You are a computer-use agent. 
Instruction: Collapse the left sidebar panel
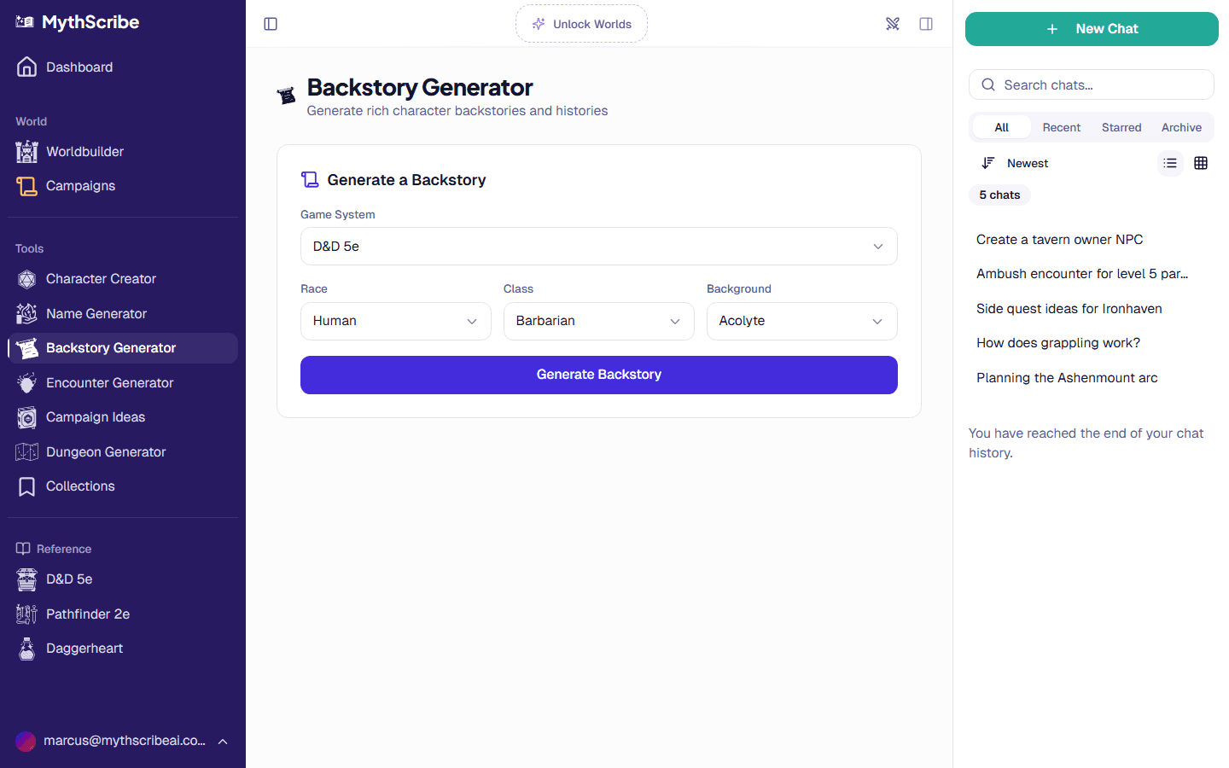click(271, 24)
